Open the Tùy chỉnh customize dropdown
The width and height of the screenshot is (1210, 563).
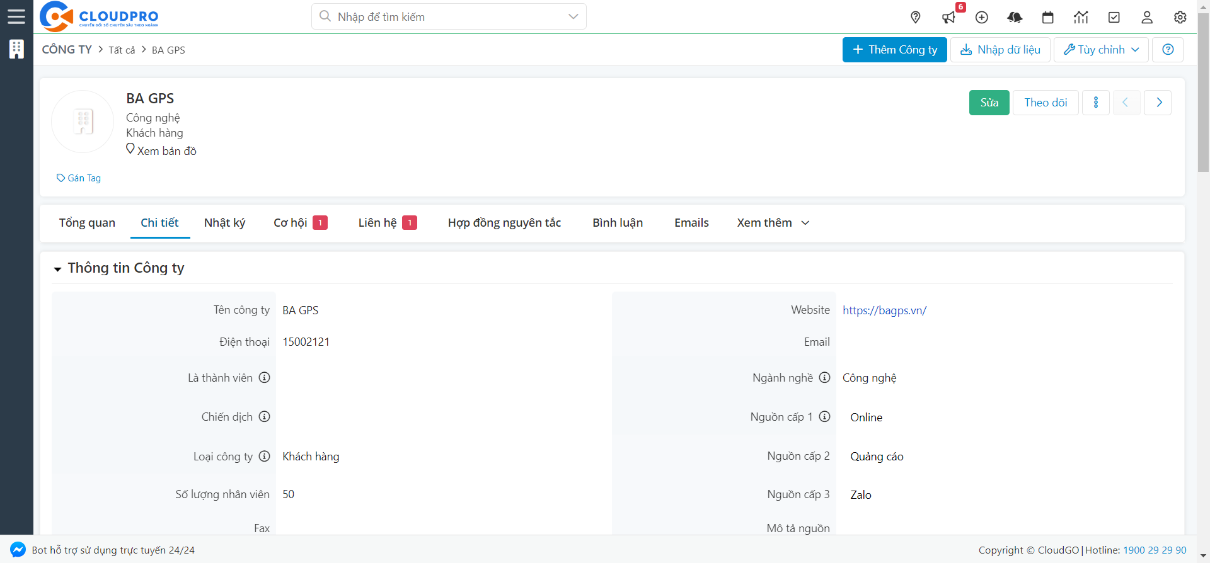(x=1101, y=50)
